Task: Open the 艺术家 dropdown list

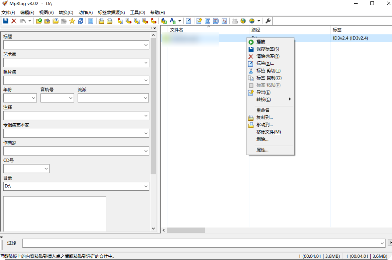Action: [145, 62]
